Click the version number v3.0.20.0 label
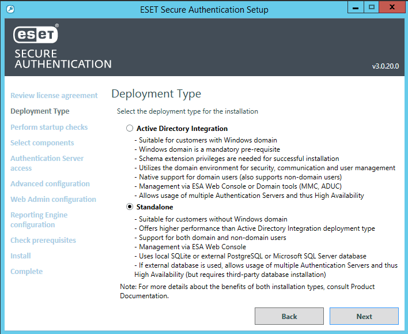This screenshot has width=408, height=334. pyautogui.click(x=386, y=67)
